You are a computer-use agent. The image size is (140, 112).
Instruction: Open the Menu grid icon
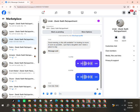click(124, 13)
